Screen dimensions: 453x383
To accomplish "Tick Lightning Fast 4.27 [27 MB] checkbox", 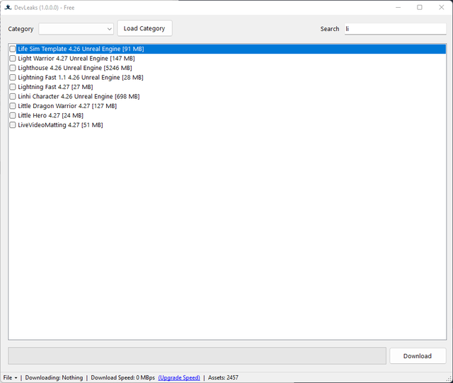I will tap(13, 87).
